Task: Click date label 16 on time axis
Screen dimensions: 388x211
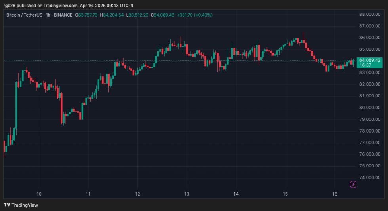Action: pyautogui.click(x=334, y=194)
